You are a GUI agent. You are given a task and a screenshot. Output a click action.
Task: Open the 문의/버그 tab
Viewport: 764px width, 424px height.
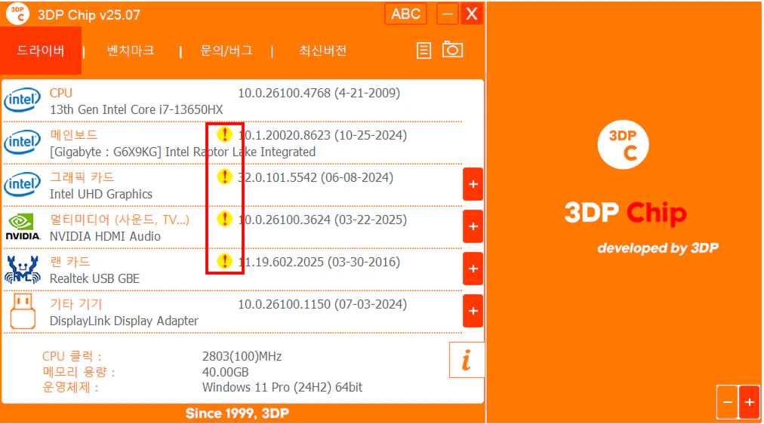226,51
